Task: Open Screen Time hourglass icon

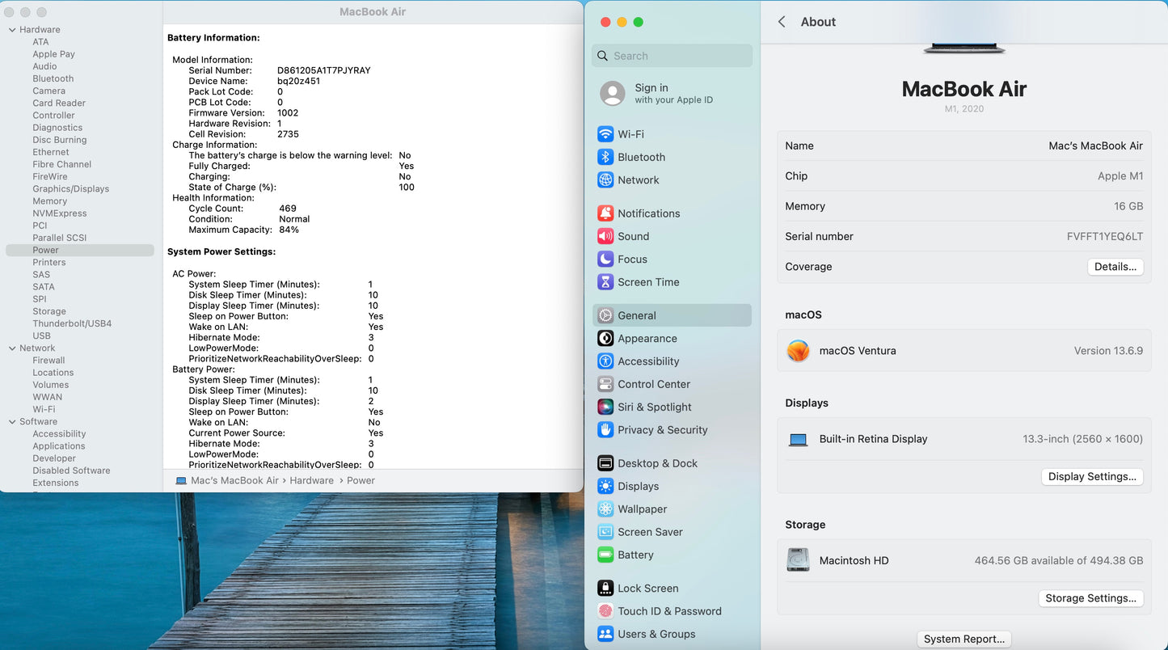Action: pyautogui.click(x=605, y=282)
